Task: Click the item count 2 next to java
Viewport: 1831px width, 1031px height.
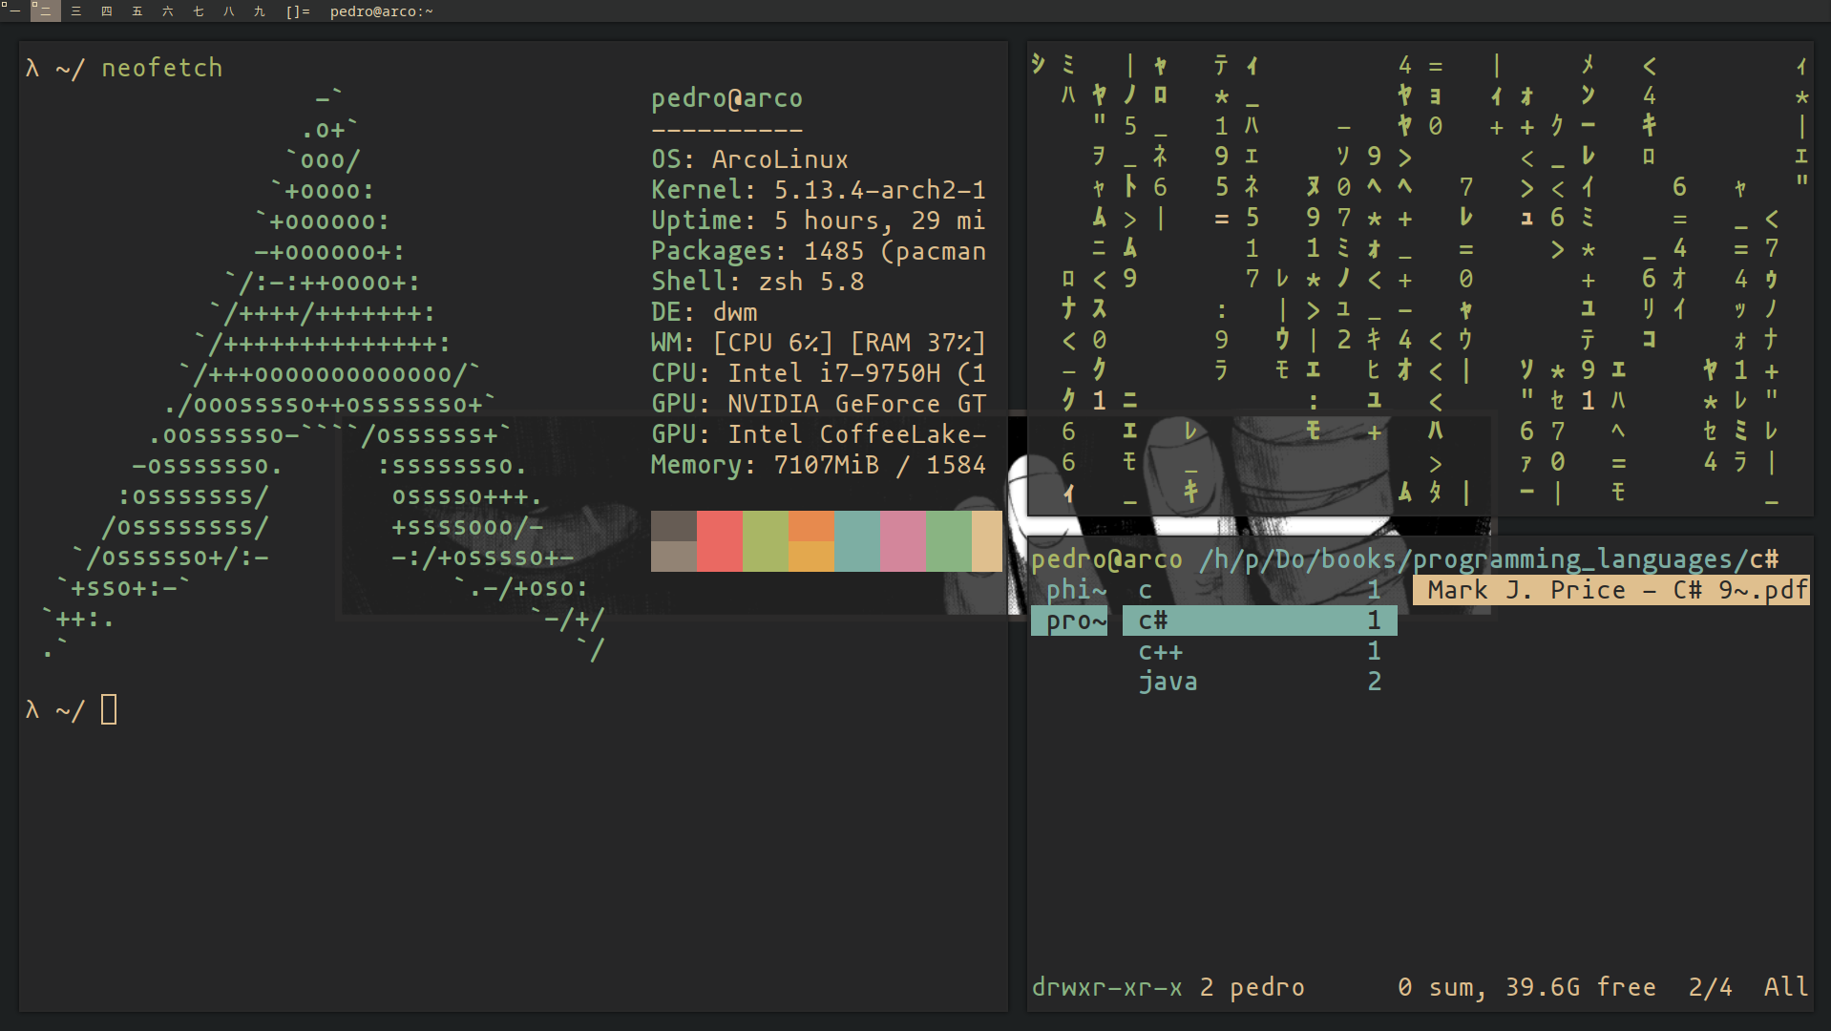Action: [1375, 682]
